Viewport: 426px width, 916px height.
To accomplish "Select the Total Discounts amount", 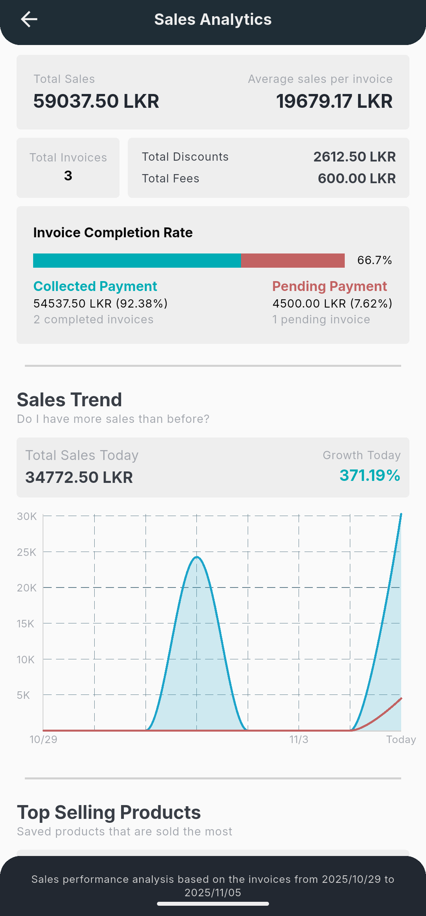I will pos(355,156).
